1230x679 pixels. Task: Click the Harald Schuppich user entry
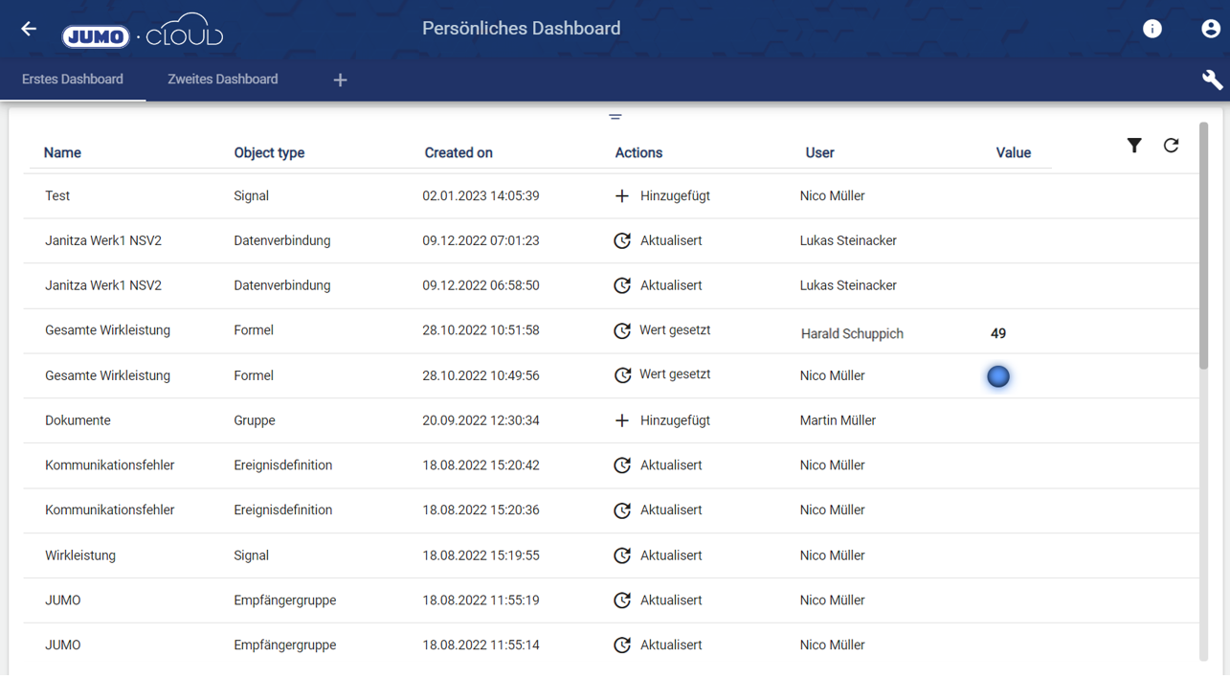point(852,334)
